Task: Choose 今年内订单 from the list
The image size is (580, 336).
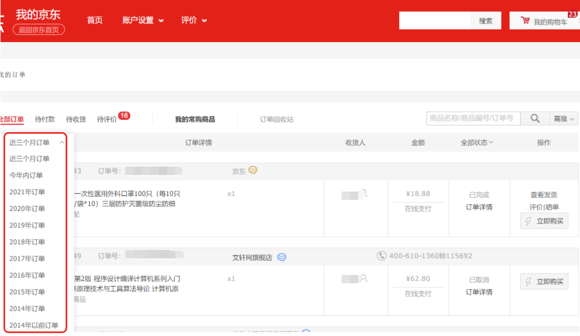Action: click(x=26, y=175)
